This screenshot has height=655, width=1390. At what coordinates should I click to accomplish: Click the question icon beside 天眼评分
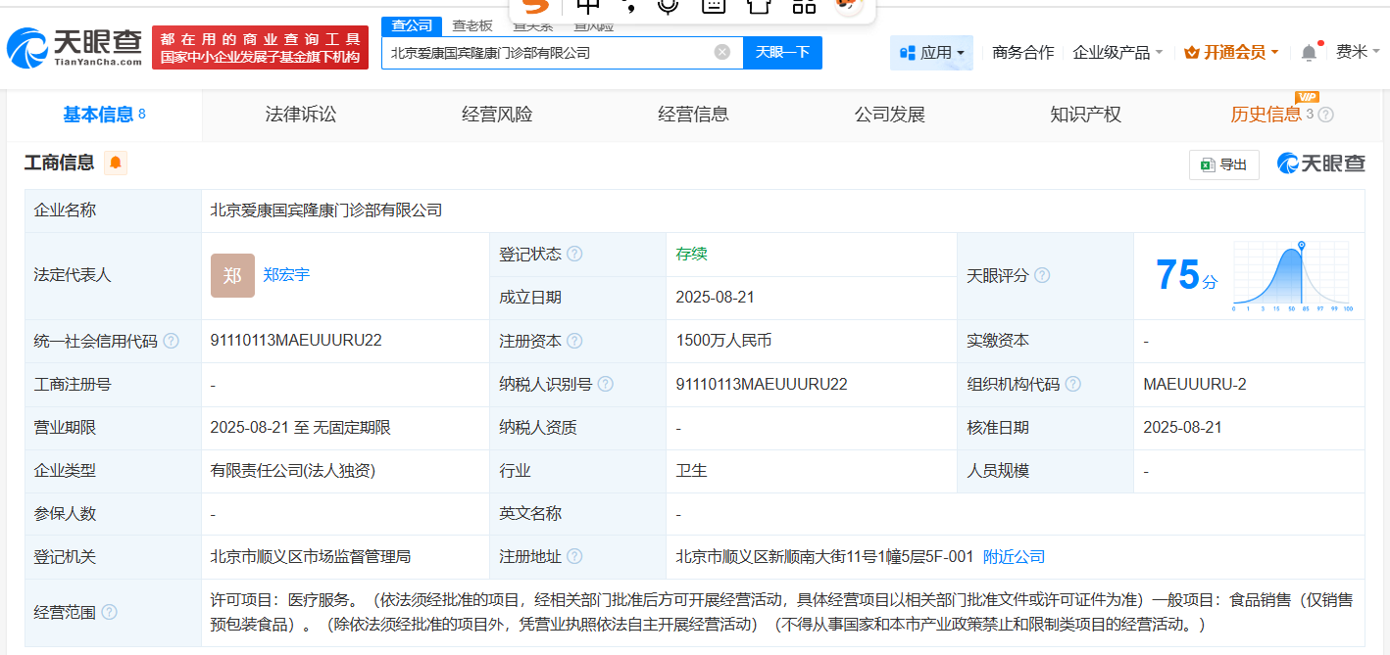tap(1042, 276)
